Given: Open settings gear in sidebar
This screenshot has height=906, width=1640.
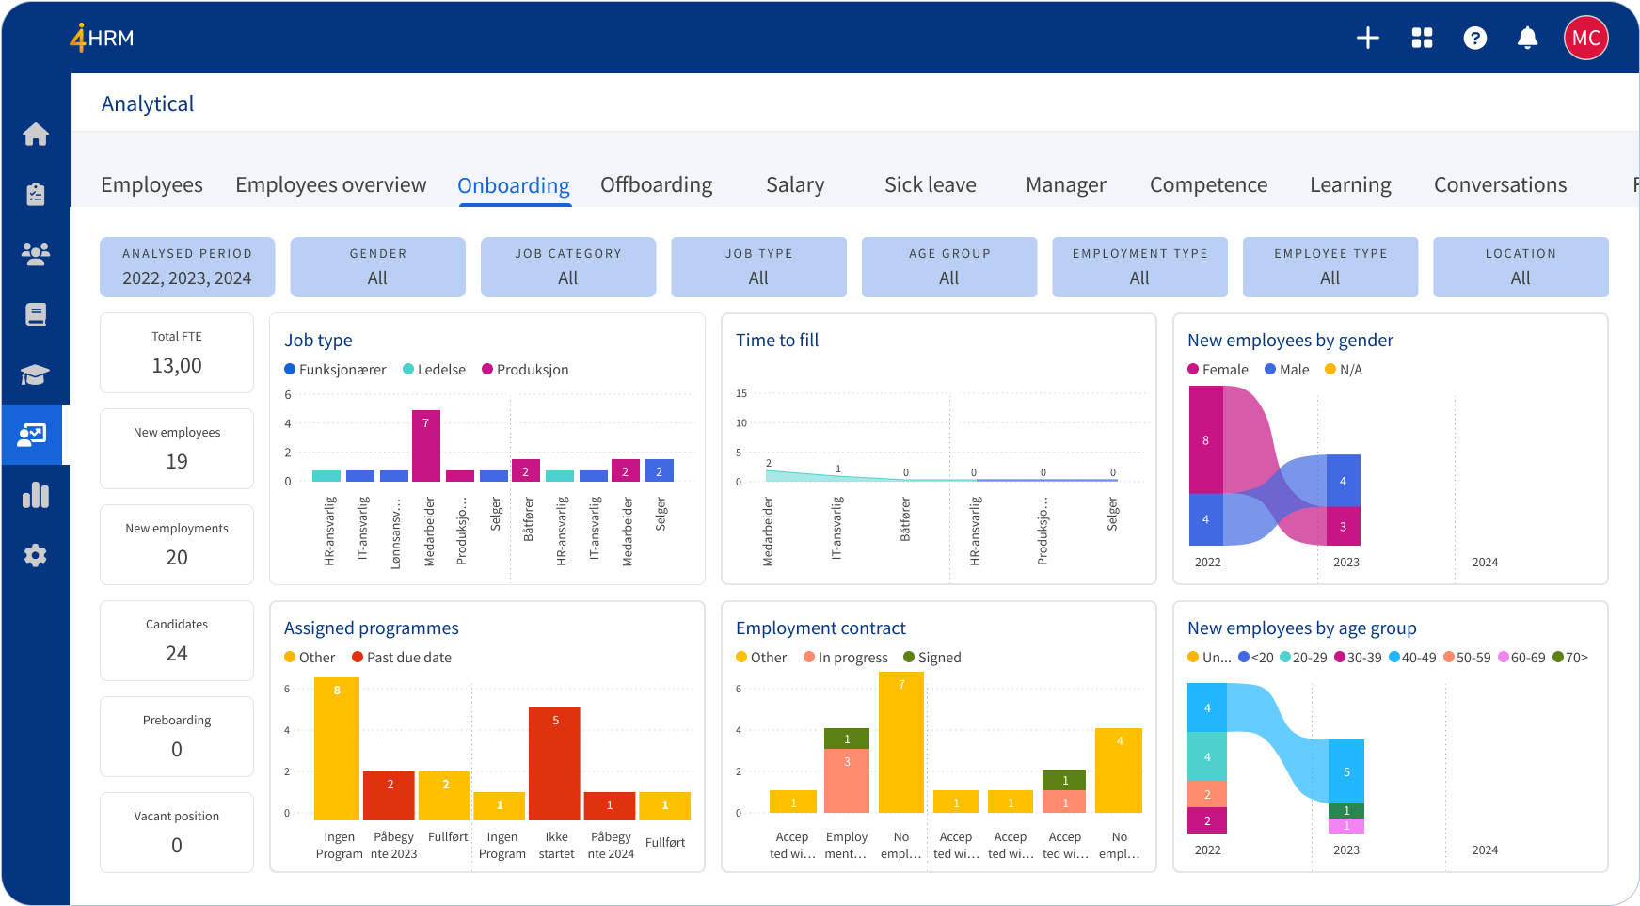Looking at the screenshot, I should (x=36, y=555).
